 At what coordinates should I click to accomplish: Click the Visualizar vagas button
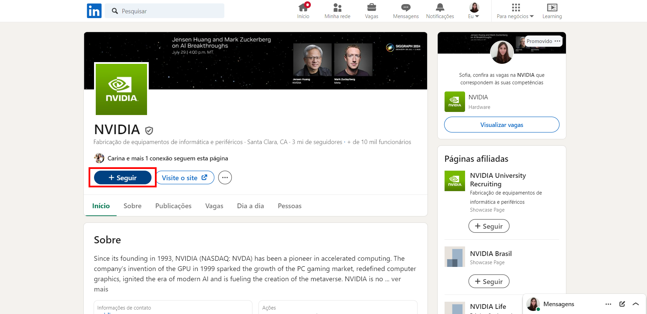point(502,125)
